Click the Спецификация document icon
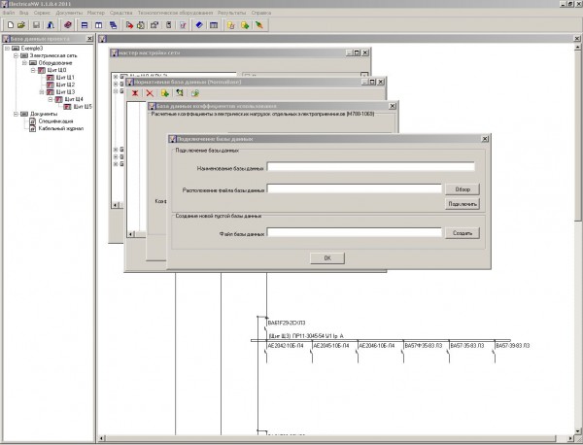This screenshot has width=583, height=445. click(x=31, y=120)
